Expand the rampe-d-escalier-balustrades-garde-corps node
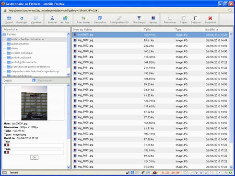Screen dimensions: 235x176 (x=4, y=72)
